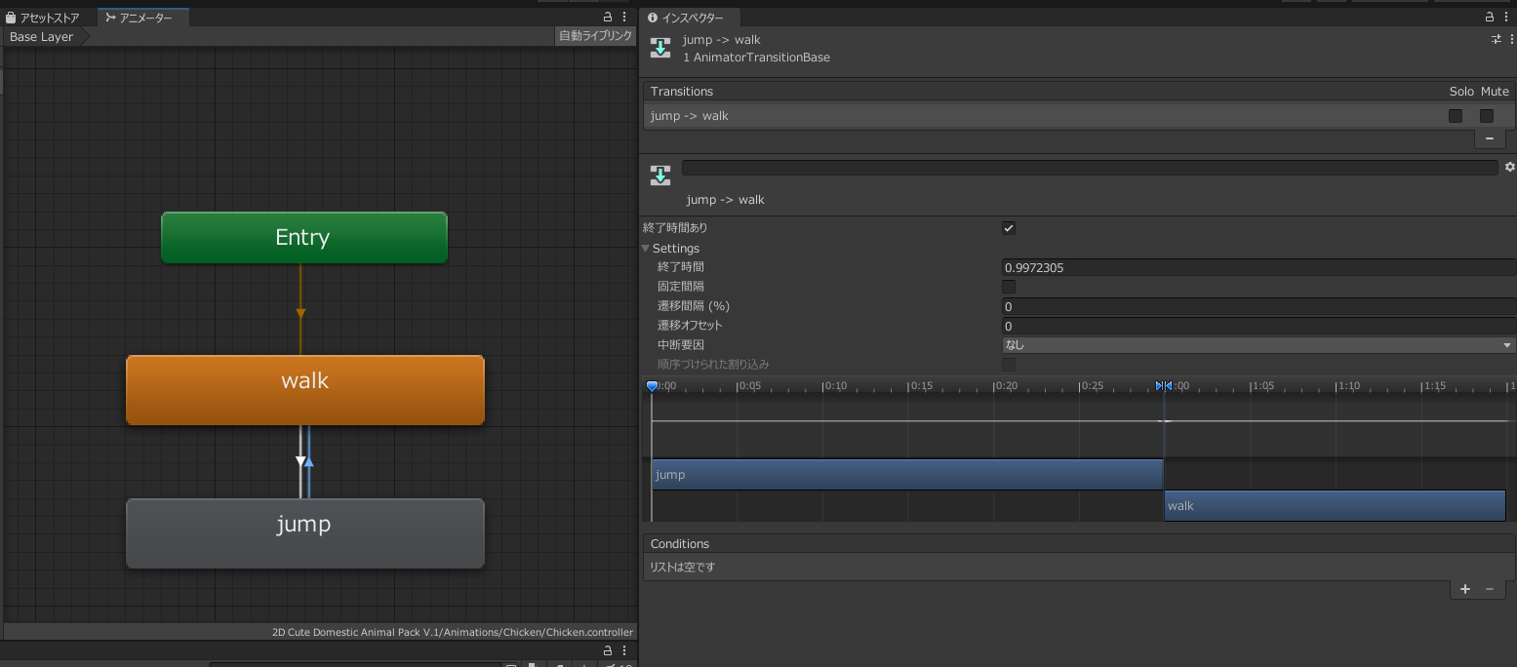Click the transition name input field
The width and height of the screenshot is (1517, 667).
click(x=1090, y=168)
